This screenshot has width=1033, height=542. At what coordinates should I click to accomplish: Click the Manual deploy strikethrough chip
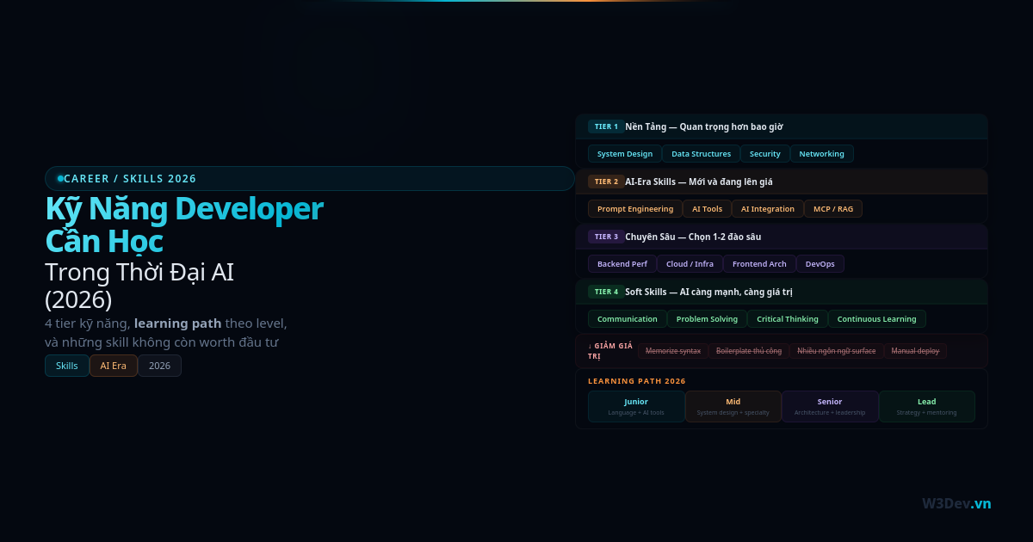coord(915,351)
